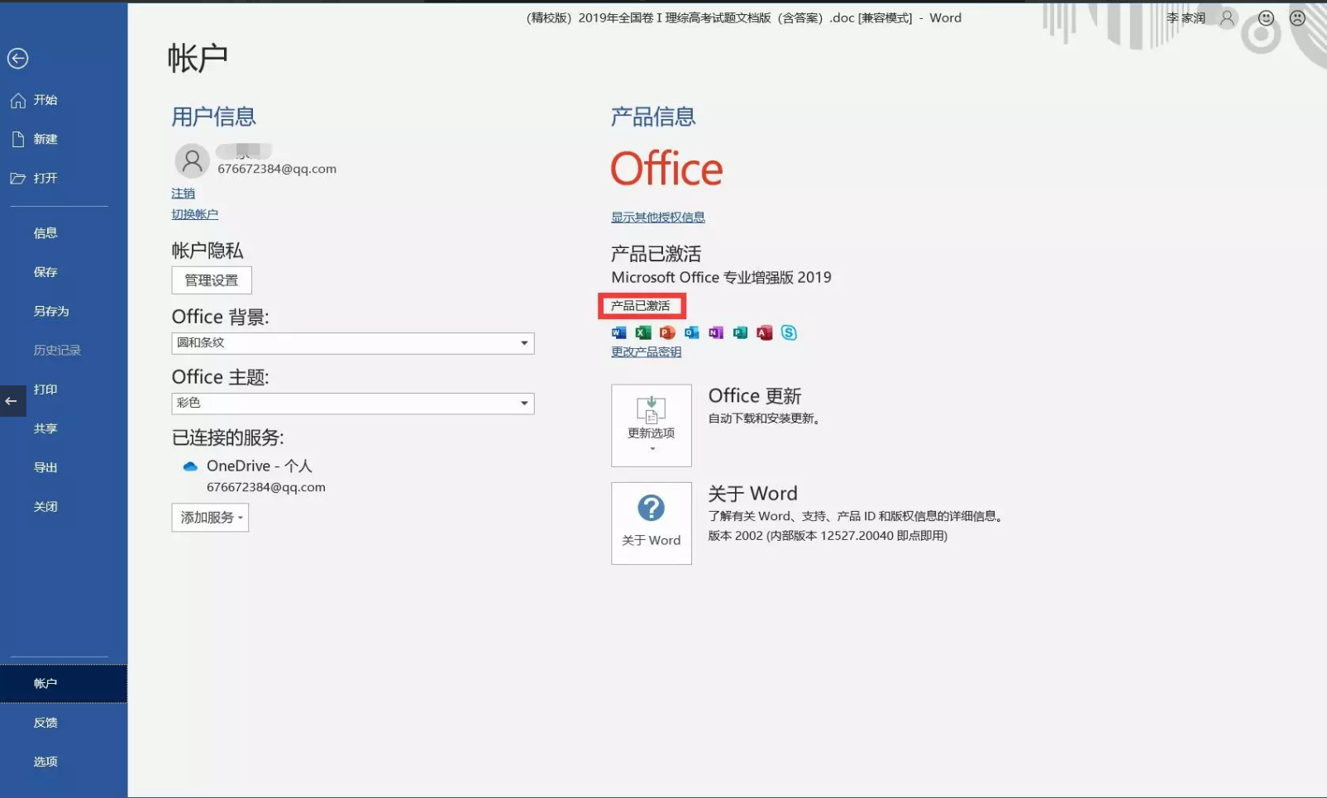This screenshot has width=1327, height=798.
Task: Click the Publisher app icon
Action: pyautogui.click(x=740, y=332)
